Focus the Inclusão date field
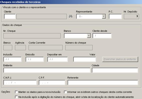The image size is (142, 99). point(12,59)
